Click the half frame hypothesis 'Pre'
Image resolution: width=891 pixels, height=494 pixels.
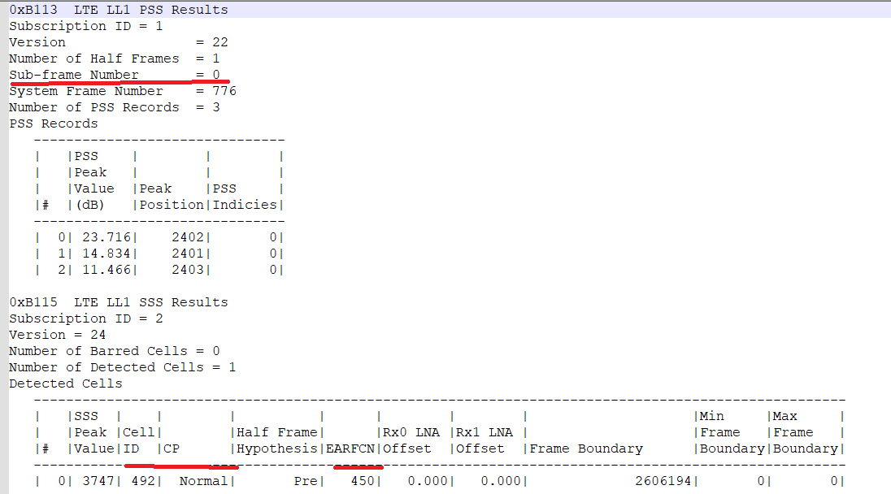pos(305,481)
